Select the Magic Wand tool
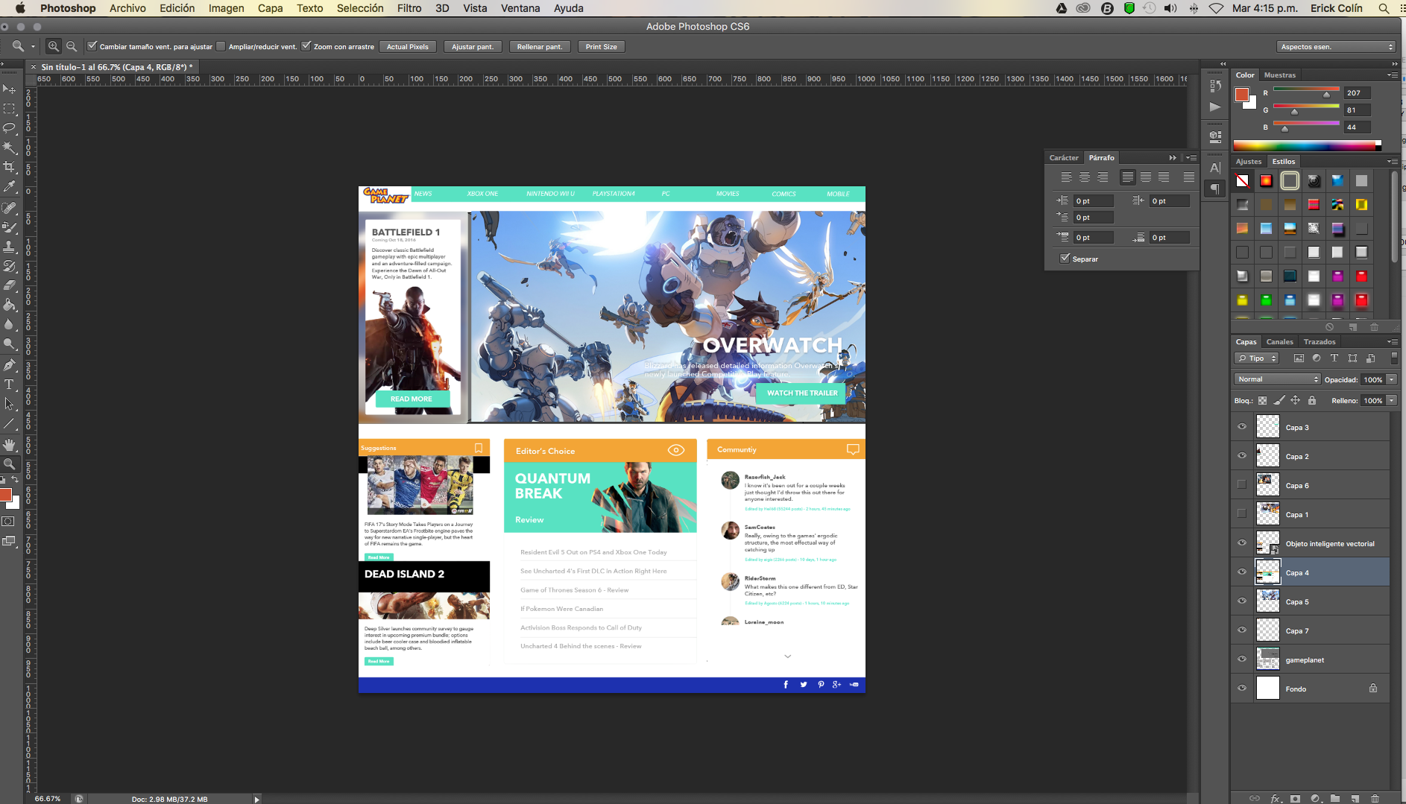1406x804 pixels. coord(10,148)
